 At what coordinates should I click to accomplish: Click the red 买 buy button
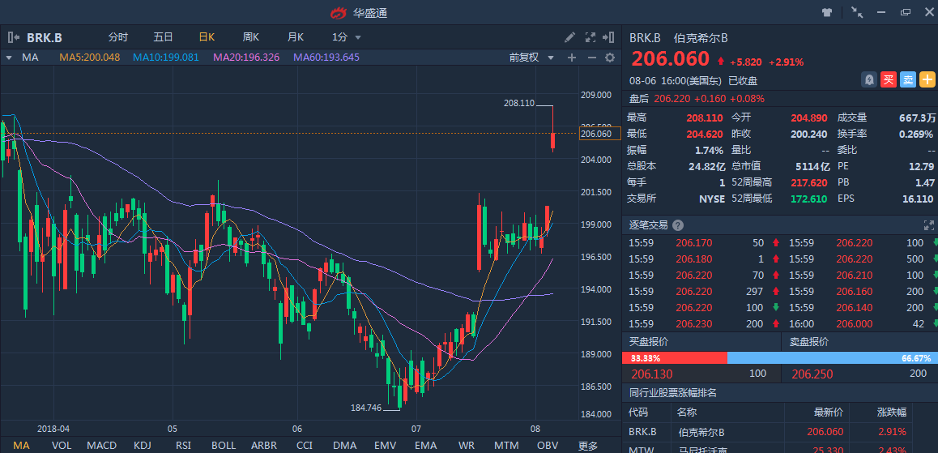tap(889, 79)
